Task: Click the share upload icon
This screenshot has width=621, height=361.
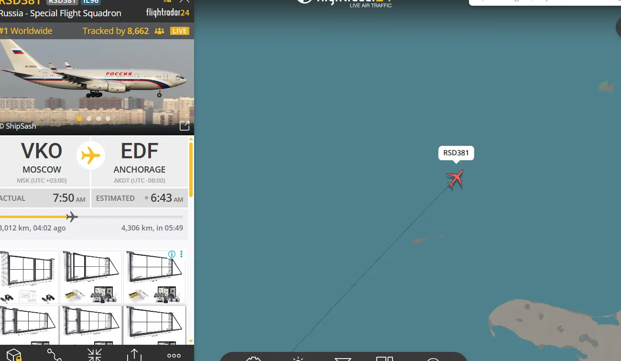Action: point(134,355)
